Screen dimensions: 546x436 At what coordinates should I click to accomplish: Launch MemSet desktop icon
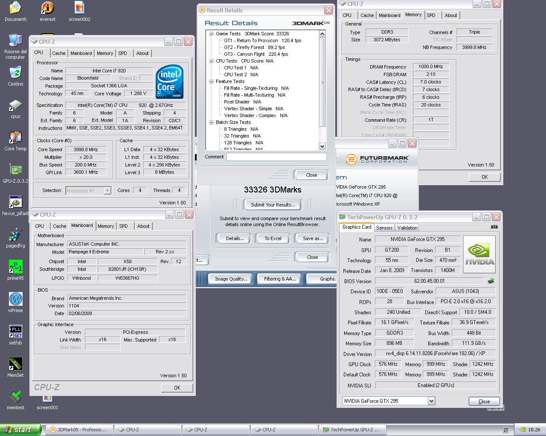[15, 367]
